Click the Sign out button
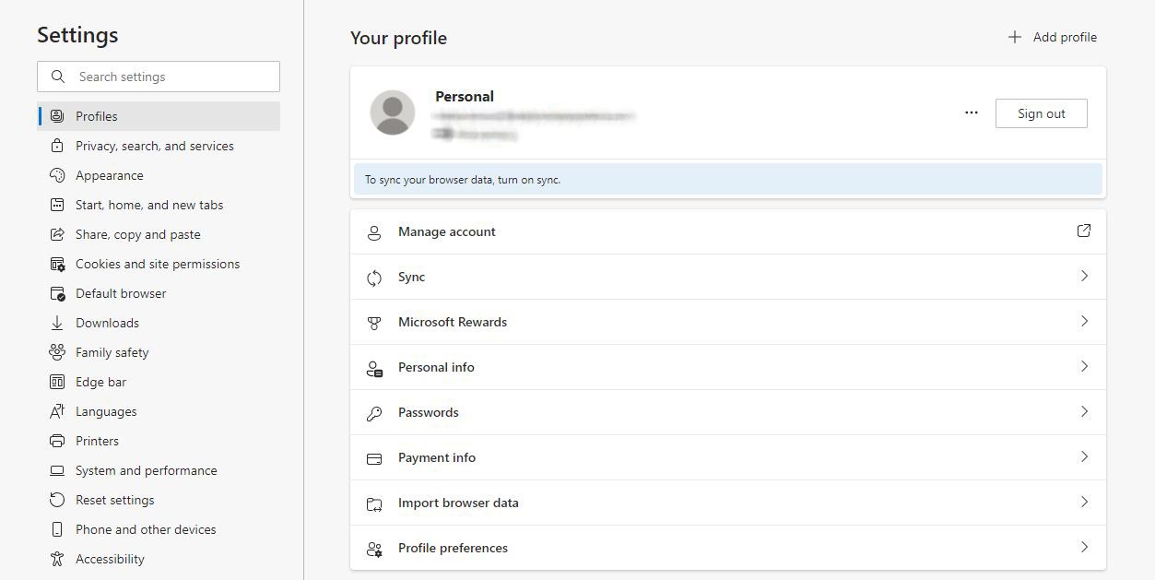Image resolution: width=1155 pixels, height=580 pixels. [1041, 112]
